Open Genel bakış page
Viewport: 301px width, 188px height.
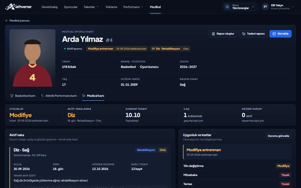[x=50, y=7]
